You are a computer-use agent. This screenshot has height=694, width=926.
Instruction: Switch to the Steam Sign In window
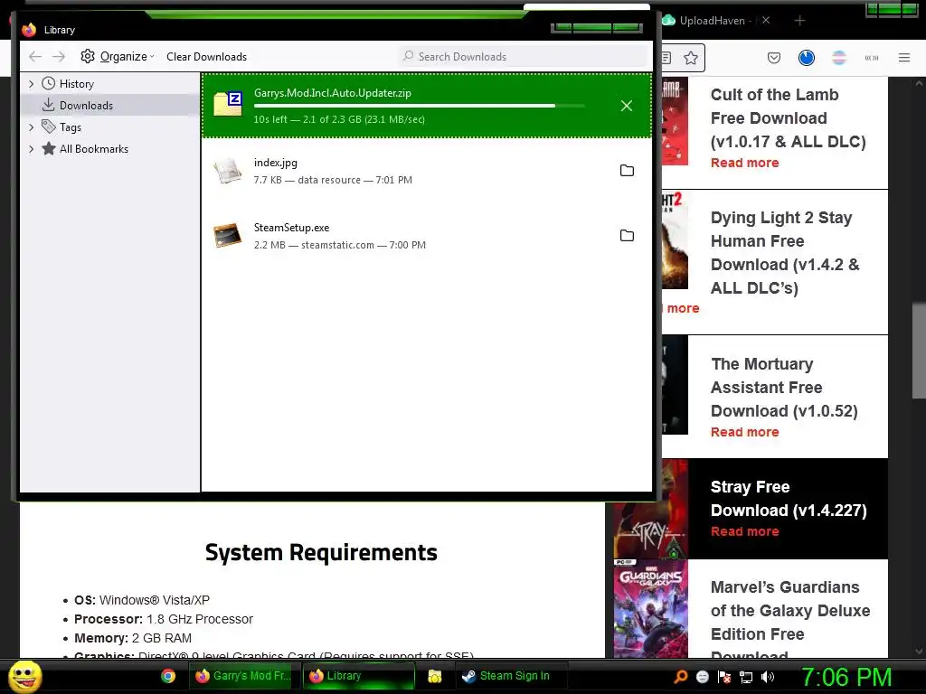pos(512,676)
